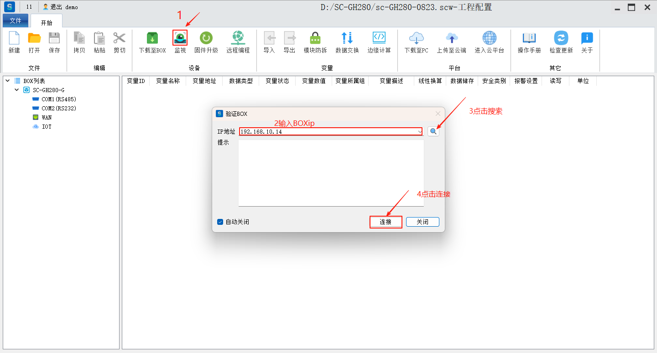Open the 文件 menu tab
The image size is (657, 353).
[16, 21]
